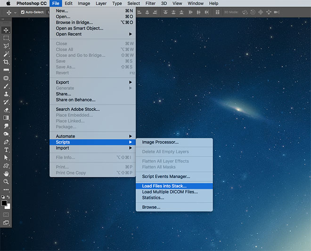Viewport: 311px width, 251px height.
Task: Click the background color swatch
Action: 8,207
